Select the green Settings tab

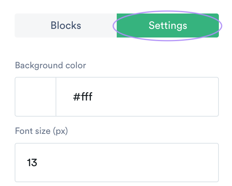click(x=168, y=25)
